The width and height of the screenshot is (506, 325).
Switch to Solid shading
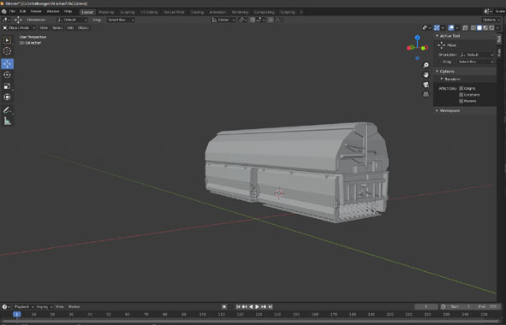click(479, 28)
